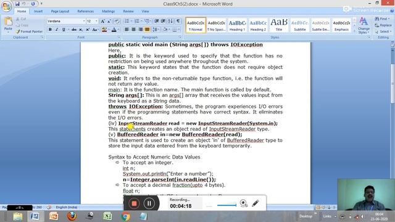Switch to the Insert tab

tap(38, 11)
